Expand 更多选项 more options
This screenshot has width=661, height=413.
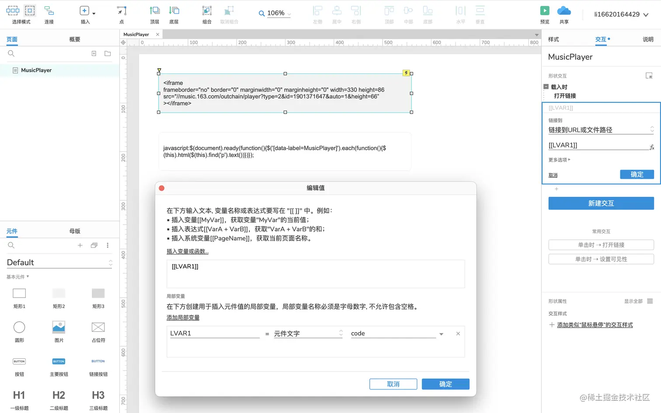(559, 160)
